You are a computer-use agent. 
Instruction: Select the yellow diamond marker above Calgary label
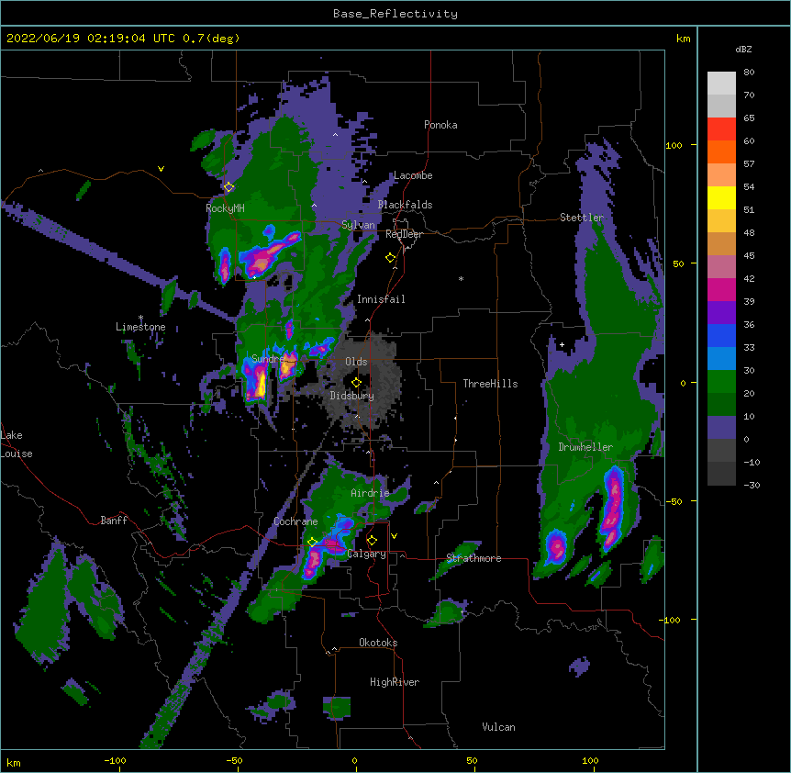tap(372, 541)
